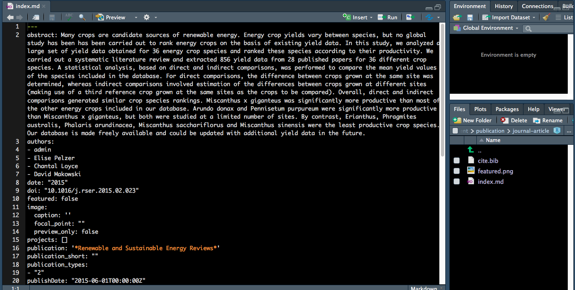Open the Packages tab

(x=507, y=109)
